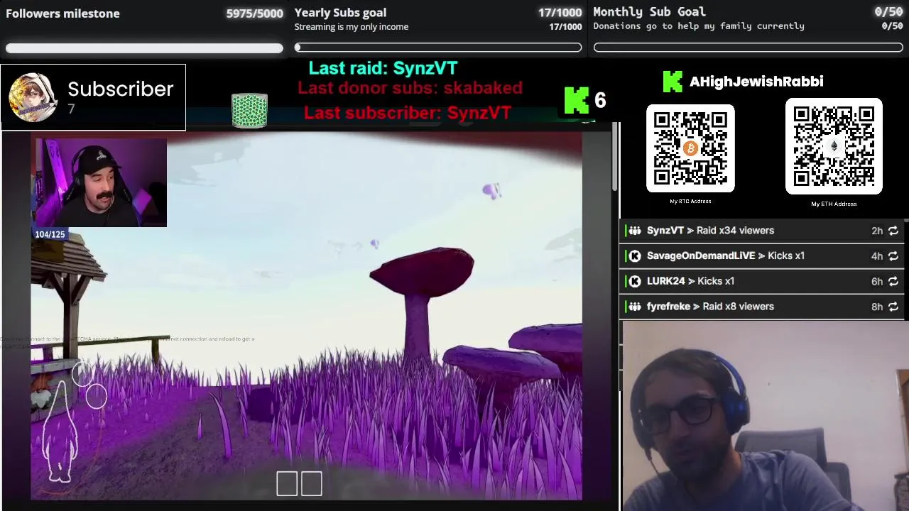Click 'Last subscriber: SynzVT' text
The width and height of the screenshot is (909, 511).
[408, 113]
